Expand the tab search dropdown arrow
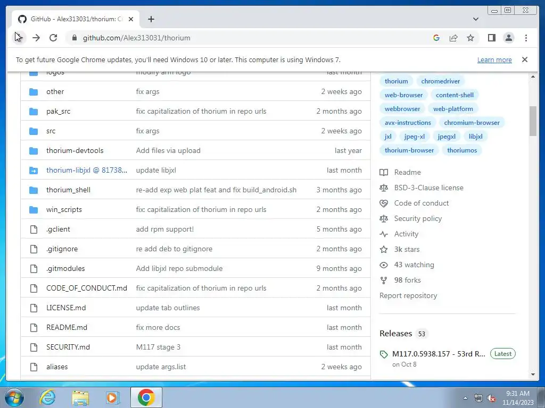545x408 pixels. pyautogui.click(x=476, y=19)
